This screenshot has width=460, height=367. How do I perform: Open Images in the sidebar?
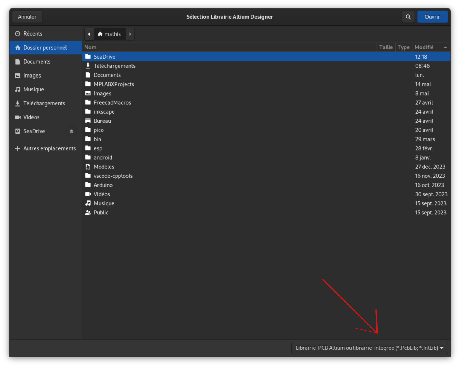(45, 76)
